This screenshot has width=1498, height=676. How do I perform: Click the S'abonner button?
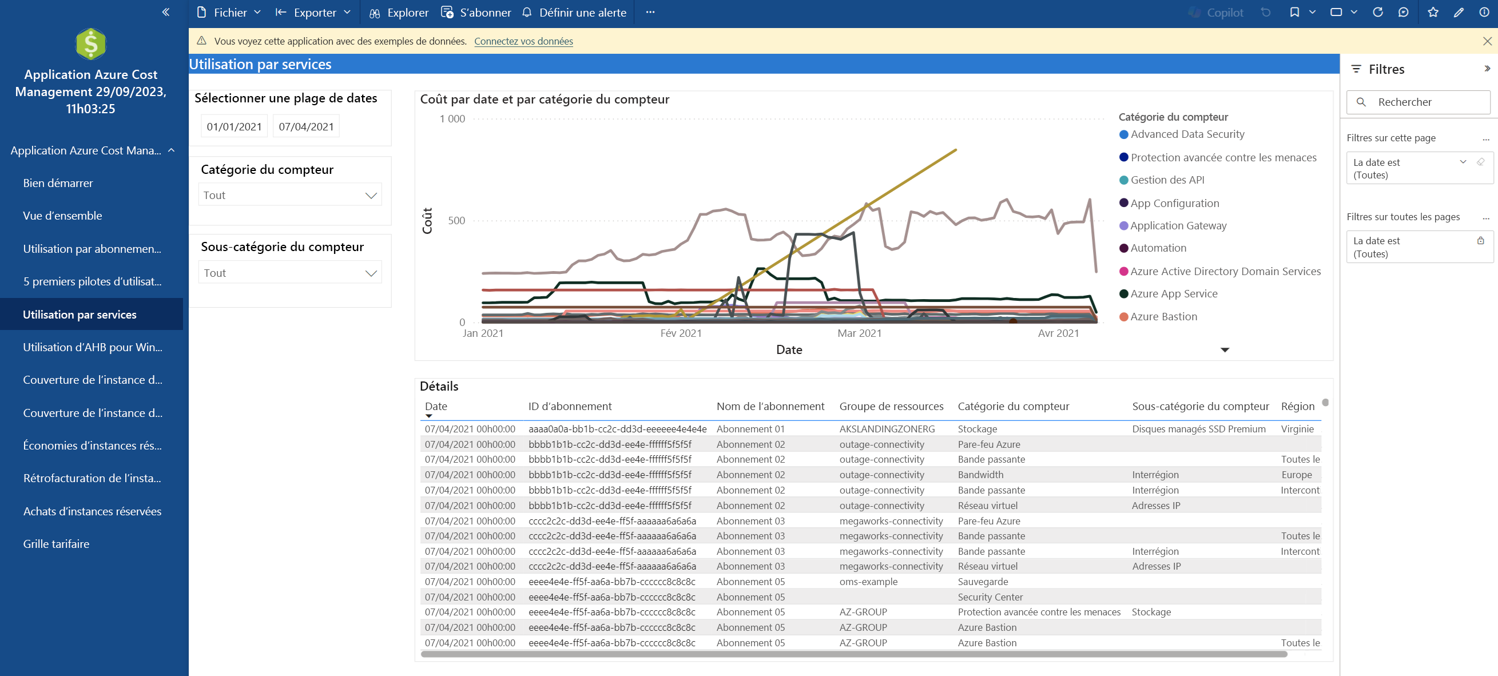[476, 12]
